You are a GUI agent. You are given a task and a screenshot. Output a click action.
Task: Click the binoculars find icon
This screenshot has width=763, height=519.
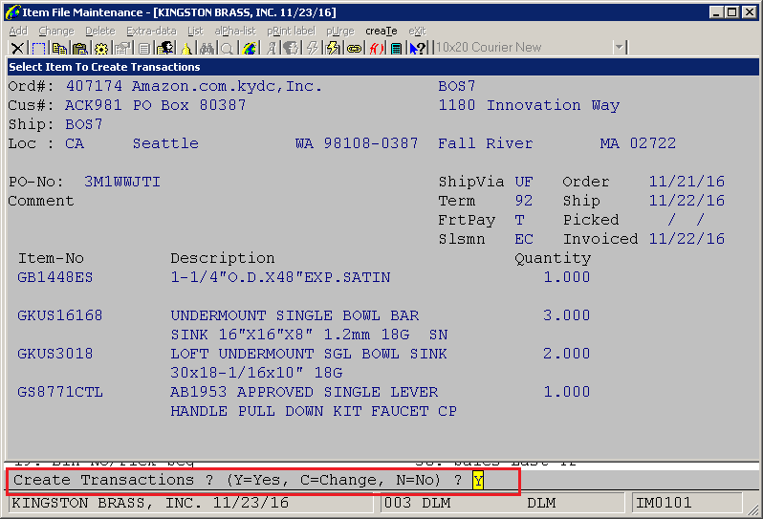pyautogui.click(x=207, y=48)
